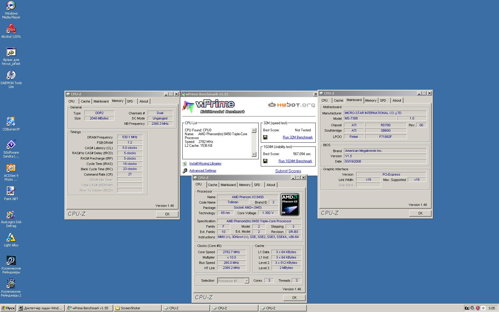Click Run 1024M Benchmark link
The height and width of the screenshot is (312, 499).
[x=295, y=161]
